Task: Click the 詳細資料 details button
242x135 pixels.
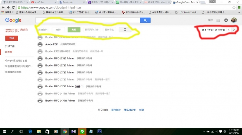Action: [x=43, y=30]
